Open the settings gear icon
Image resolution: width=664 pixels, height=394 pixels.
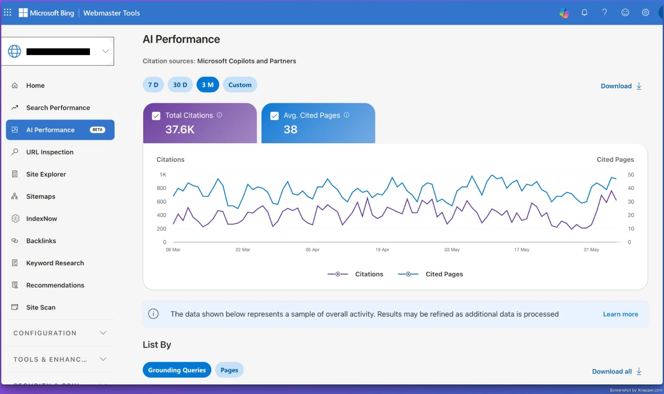[x=645, y=12]
